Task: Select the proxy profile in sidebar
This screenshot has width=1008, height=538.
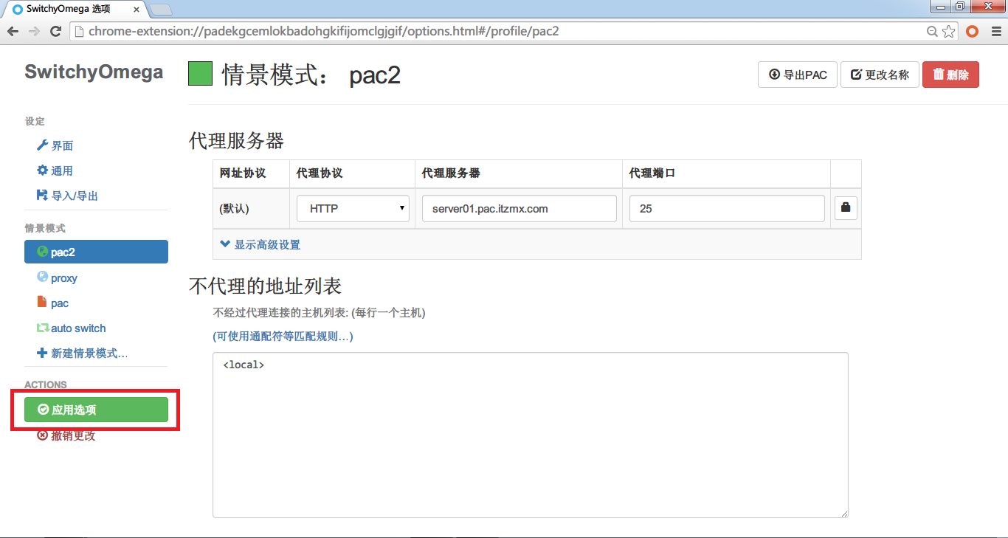Action: point(63,277)
